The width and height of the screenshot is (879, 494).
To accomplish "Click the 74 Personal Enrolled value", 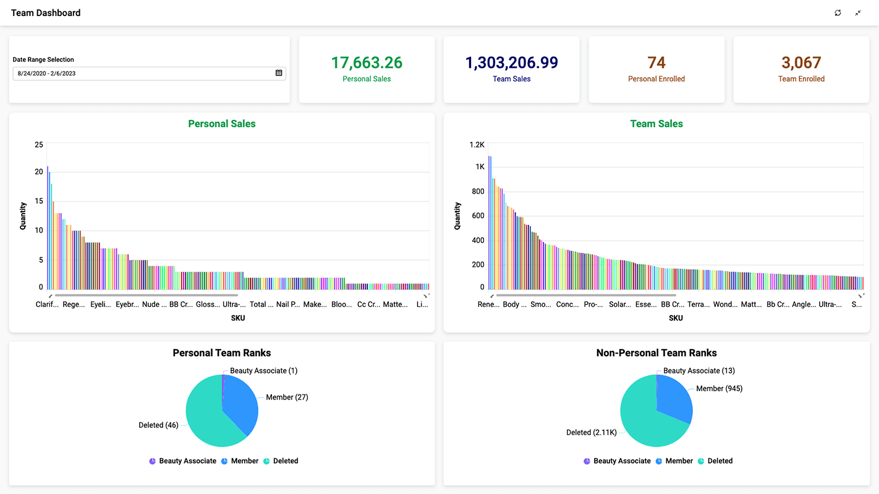I will (656, 63).
